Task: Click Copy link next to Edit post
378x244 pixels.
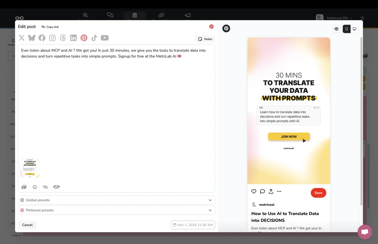Action: pos(50,27)
